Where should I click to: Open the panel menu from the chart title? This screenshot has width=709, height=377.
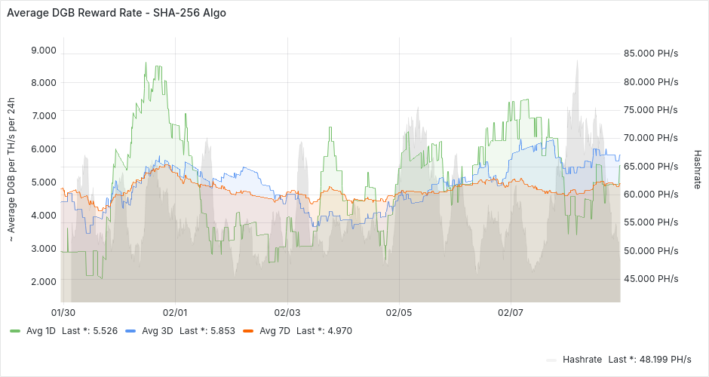[116, 13]
